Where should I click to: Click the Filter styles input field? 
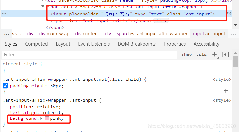(90, 54)
